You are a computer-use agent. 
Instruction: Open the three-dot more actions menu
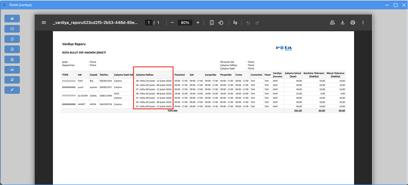pos(363,22)
